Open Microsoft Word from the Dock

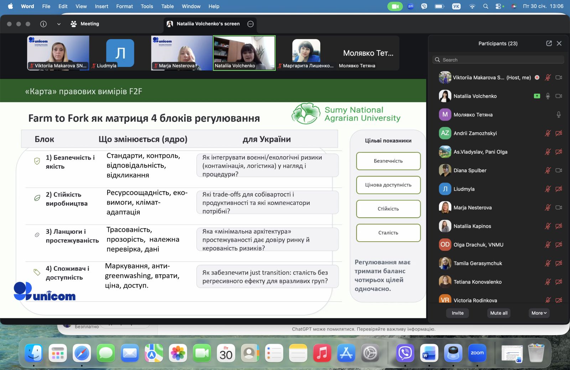(429, 353)
